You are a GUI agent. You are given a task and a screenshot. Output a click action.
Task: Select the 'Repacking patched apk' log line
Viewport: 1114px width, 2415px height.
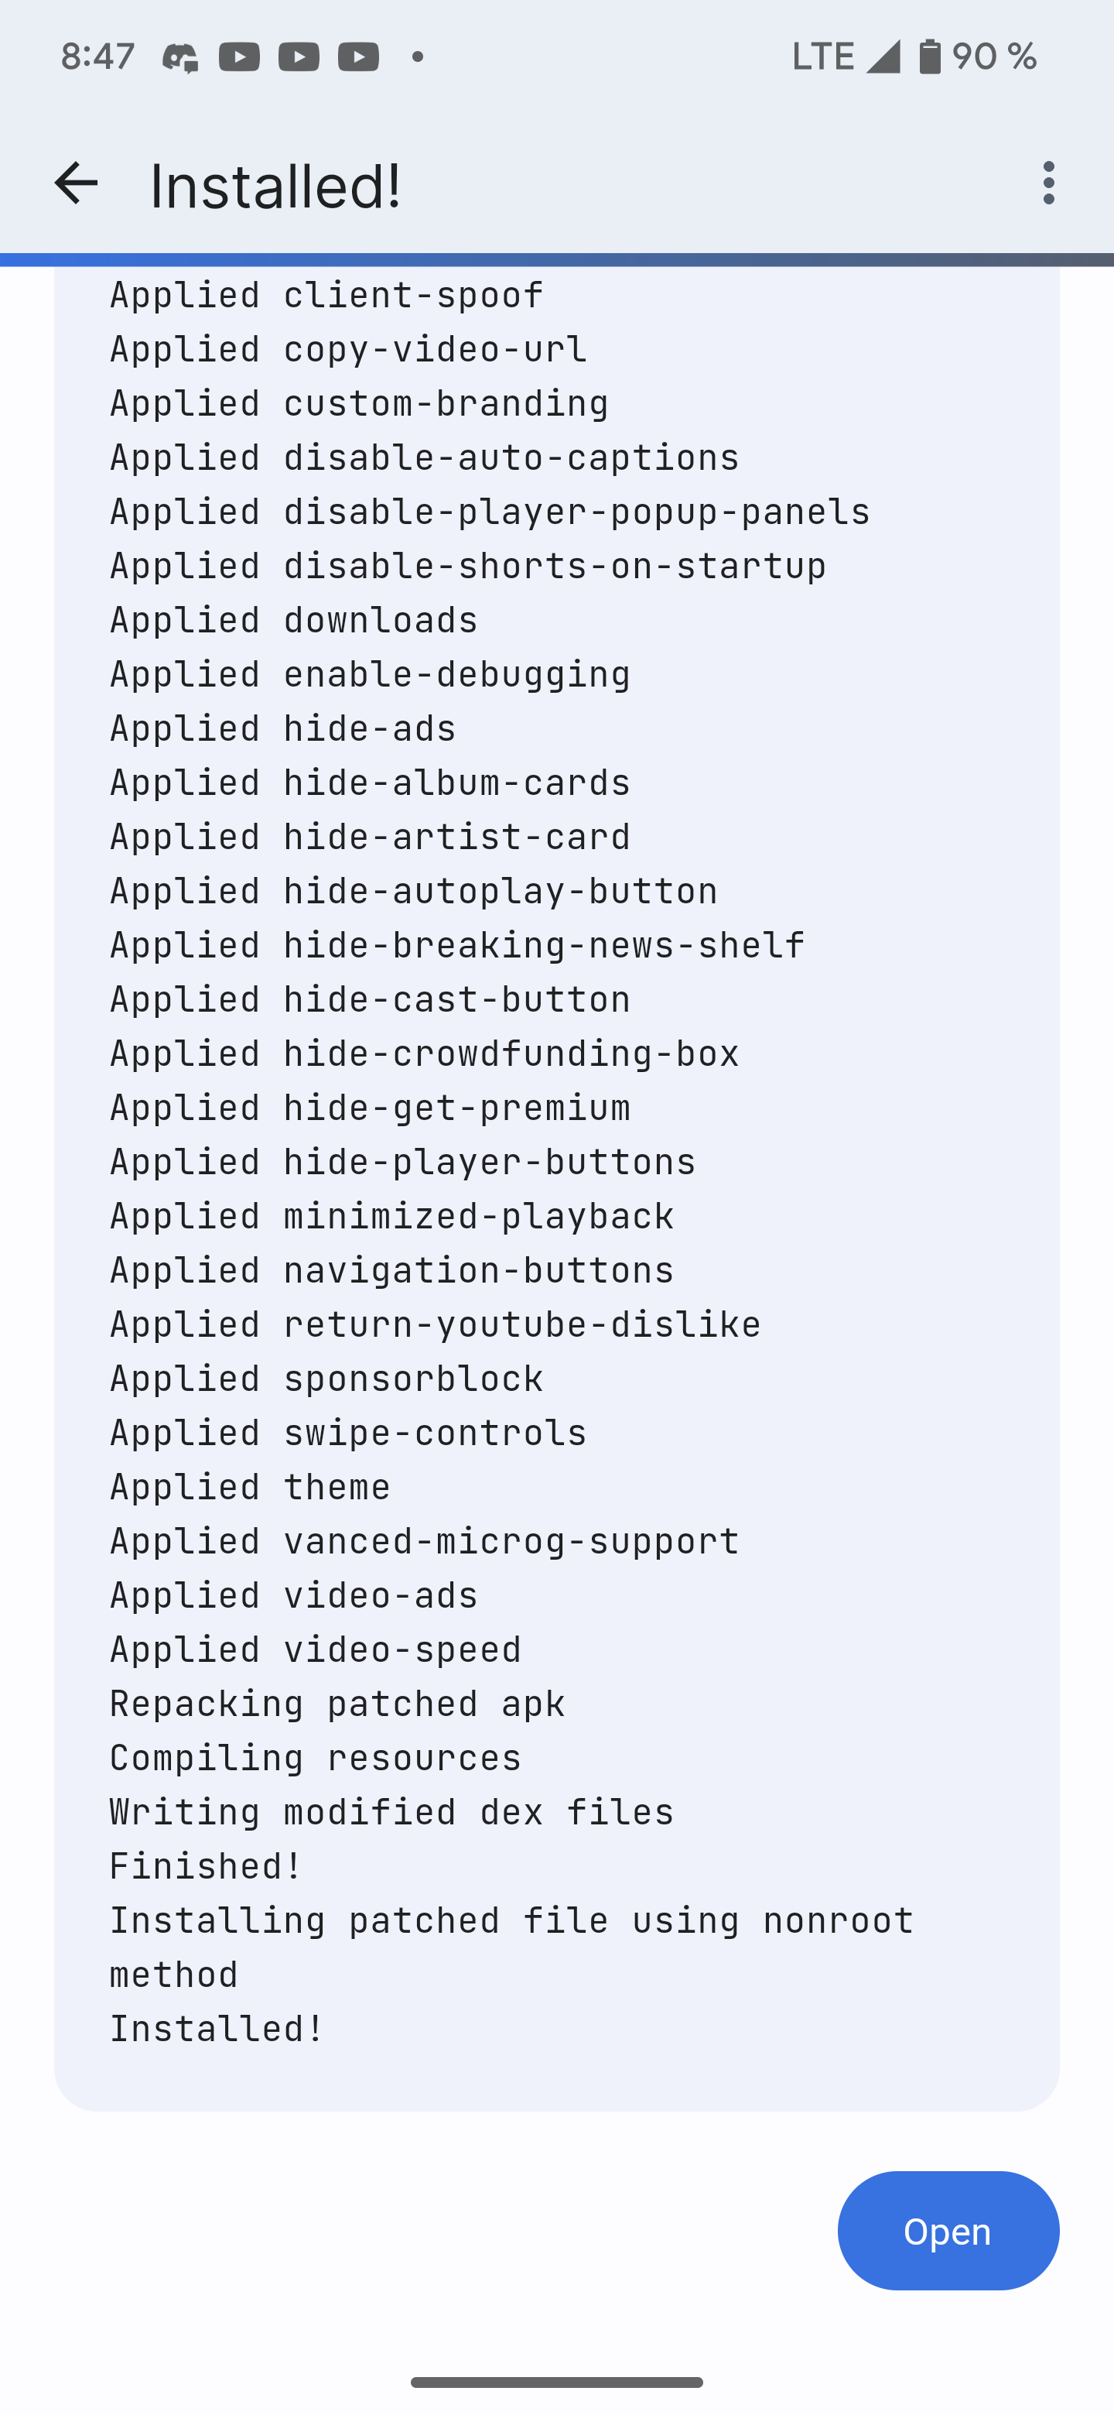pos(337,1704)
